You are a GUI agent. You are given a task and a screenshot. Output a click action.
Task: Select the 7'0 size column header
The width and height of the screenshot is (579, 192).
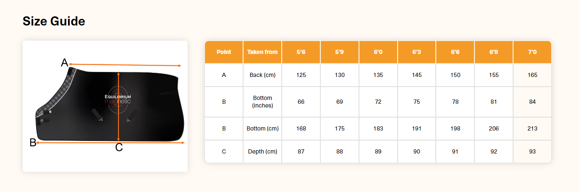532,52
